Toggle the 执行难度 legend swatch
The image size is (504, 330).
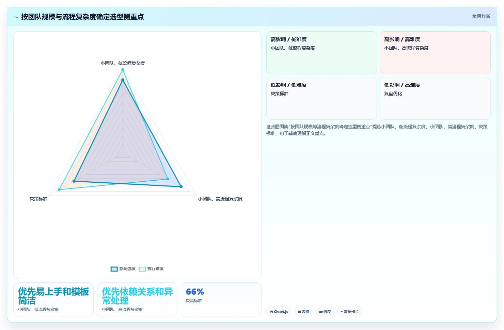pos(142,269)
